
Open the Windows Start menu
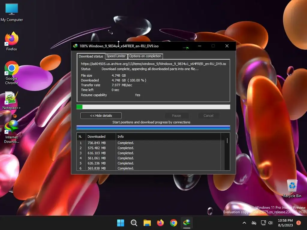[x=121, y=223]
